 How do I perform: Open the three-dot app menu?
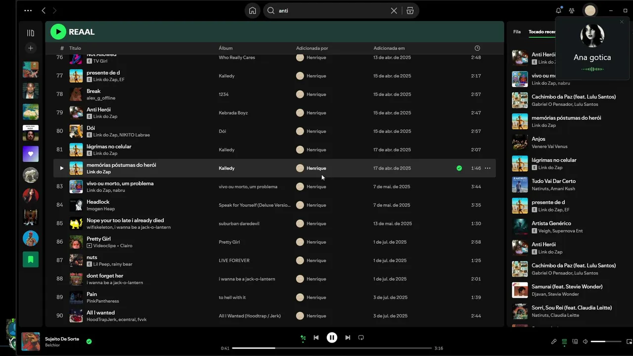tap(28, 10)
